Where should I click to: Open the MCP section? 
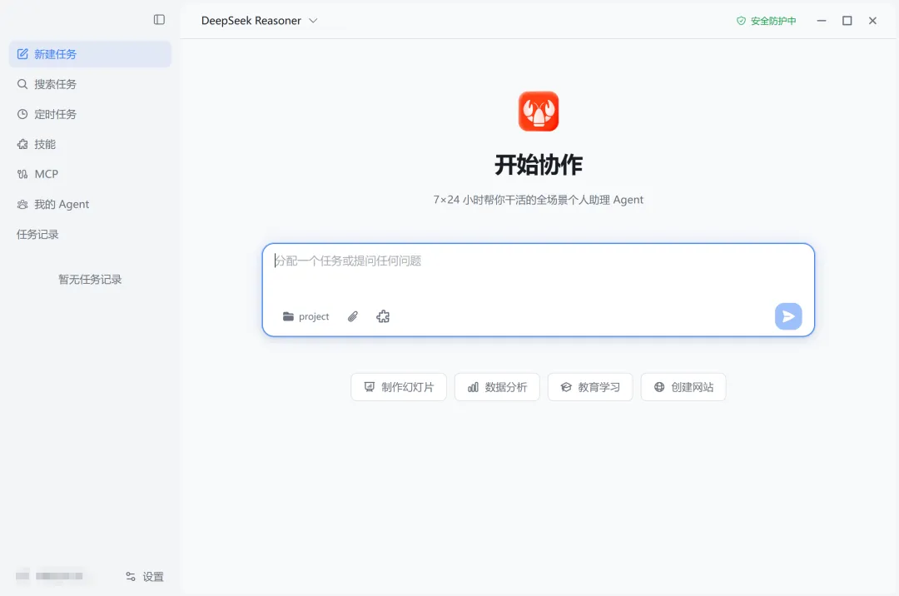[90, 174]
